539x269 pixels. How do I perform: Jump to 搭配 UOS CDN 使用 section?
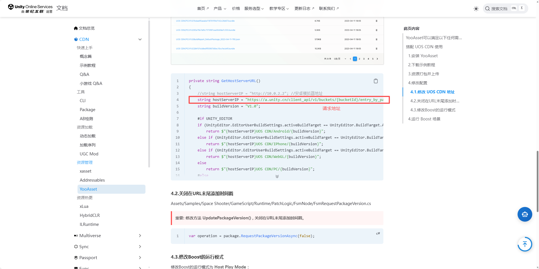coord(424,47)
